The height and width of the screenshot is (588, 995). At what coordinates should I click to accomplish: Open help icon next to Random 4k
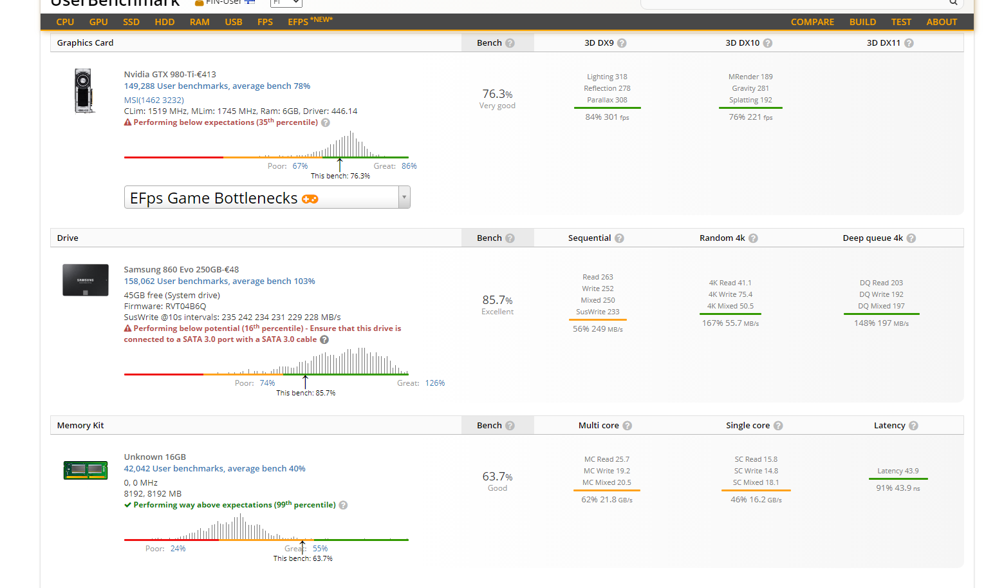(753, 238)
